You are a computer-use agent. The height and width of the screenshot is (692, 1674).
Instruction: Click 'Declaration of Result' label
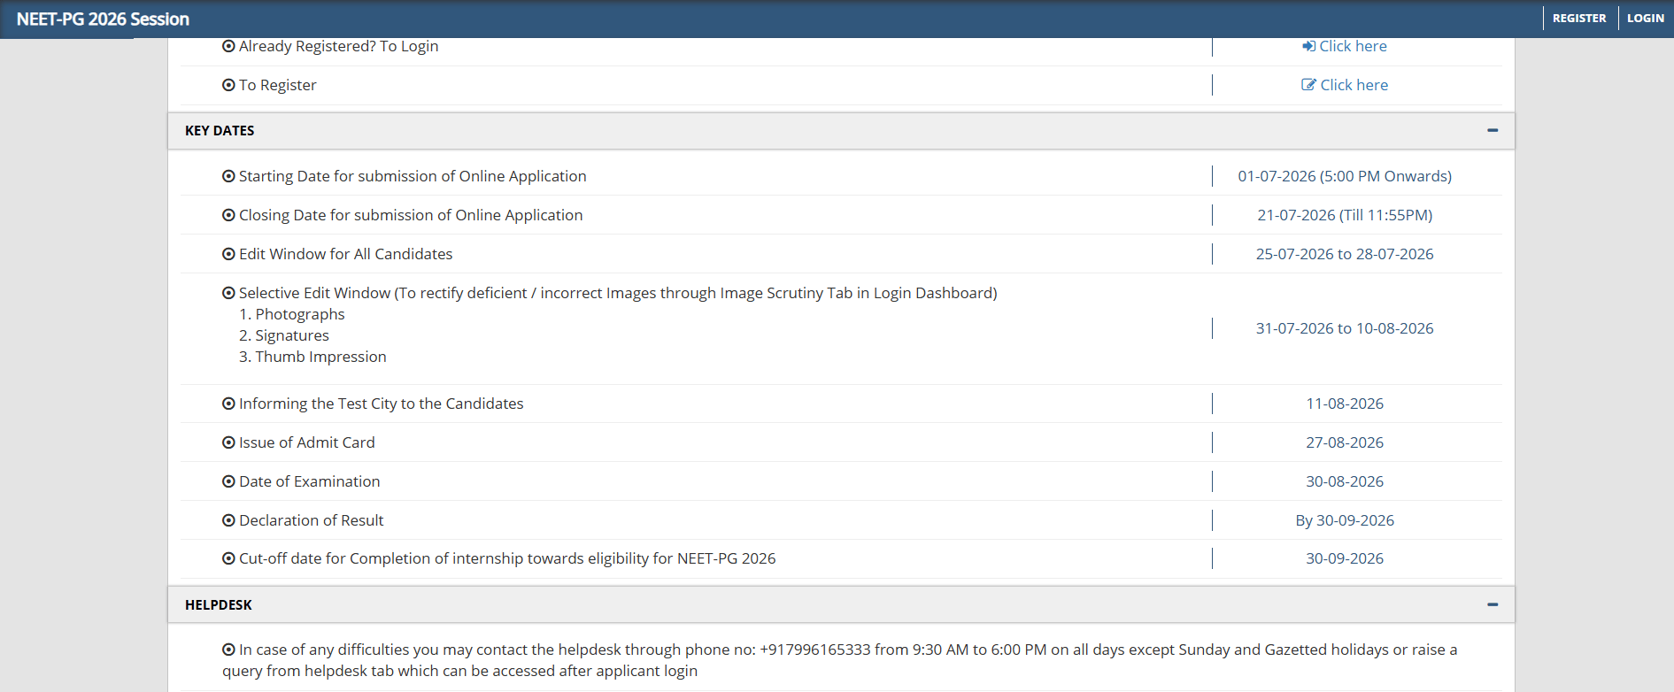point(311,520)
